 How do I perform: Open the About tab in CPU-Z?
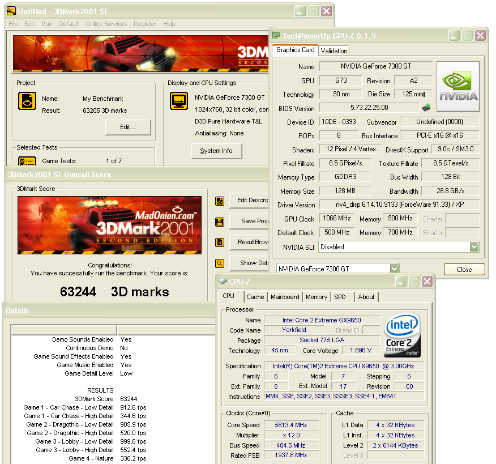coord(366,297)
